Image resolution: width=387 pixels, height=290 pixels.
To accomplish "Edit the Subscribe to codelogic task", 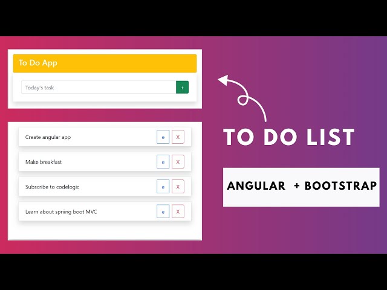I will tap(163, 187).
